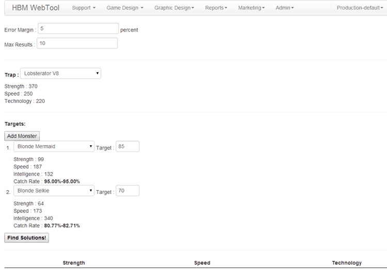The width and height of the screenshot is (387, 279).
Task: Expand the Marketing menu
Action: tap(251, 8)
